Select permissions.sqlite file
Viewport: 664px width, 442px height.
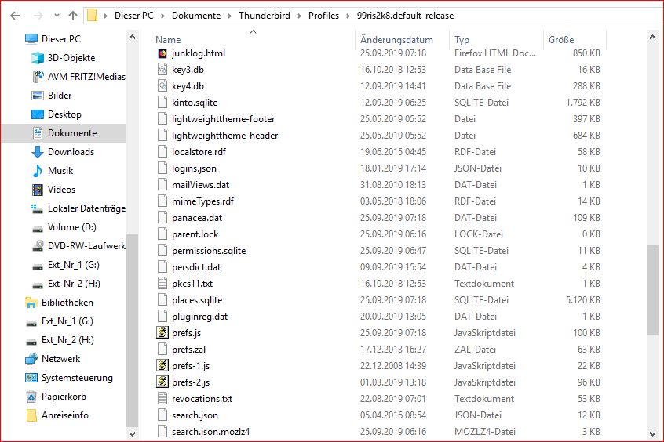pyautogui.click(x=209, y=251)
